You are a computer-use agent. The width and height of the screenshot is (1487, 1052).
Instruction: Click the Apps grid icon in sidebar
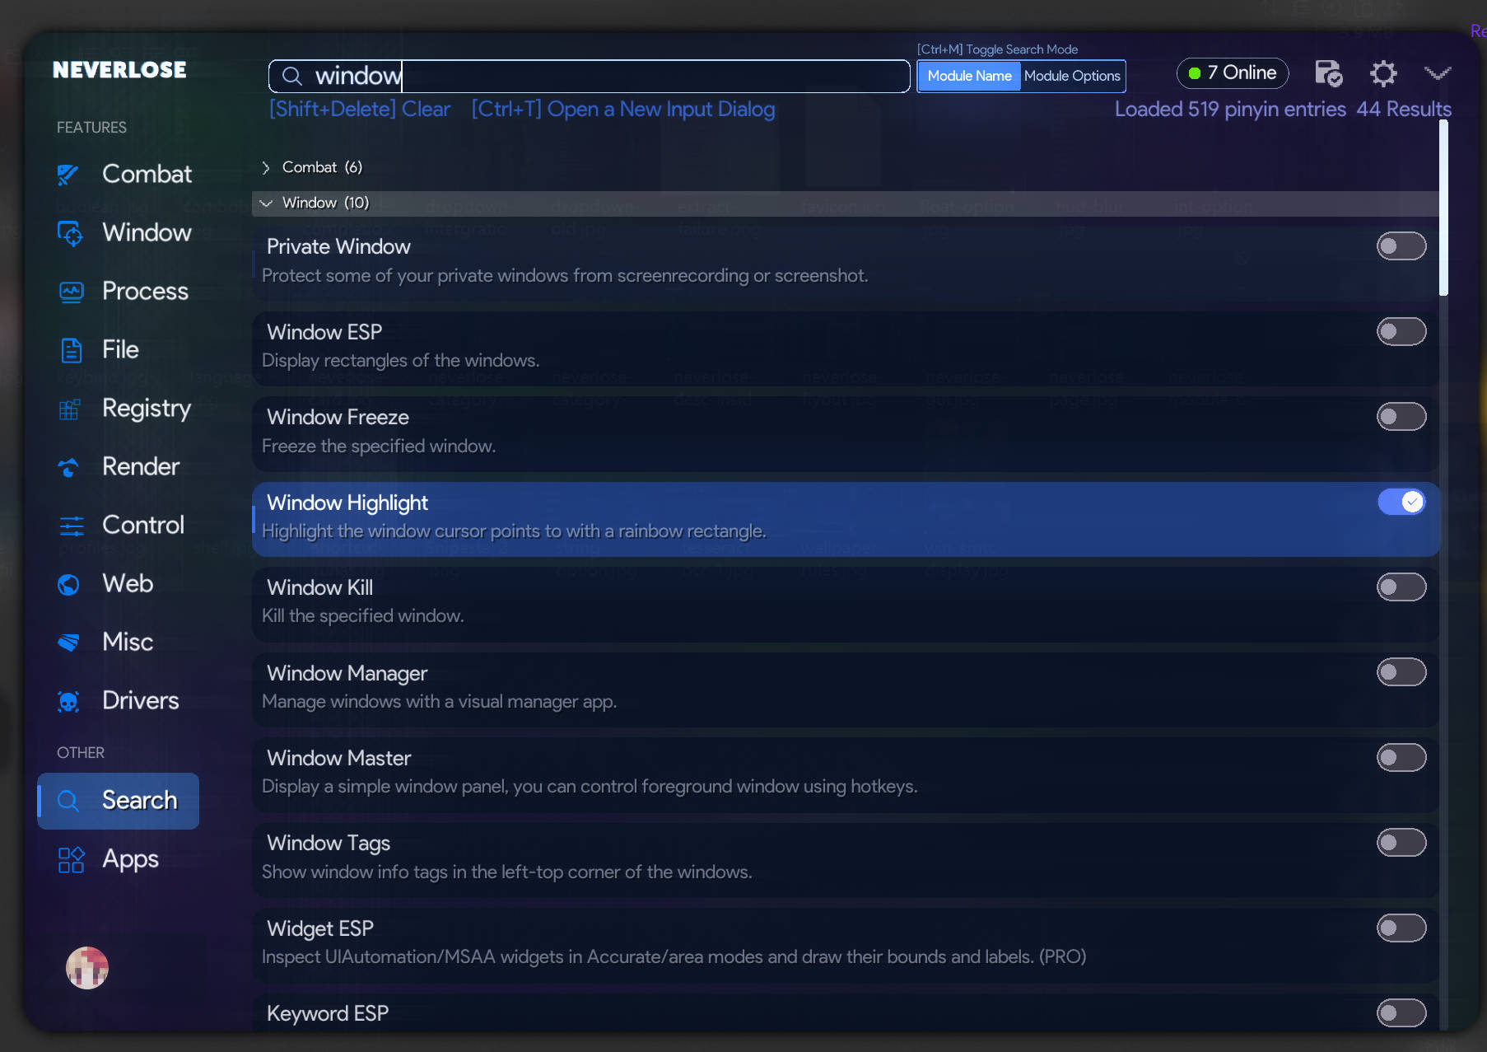pyautogui.click(x=72, y=859)
